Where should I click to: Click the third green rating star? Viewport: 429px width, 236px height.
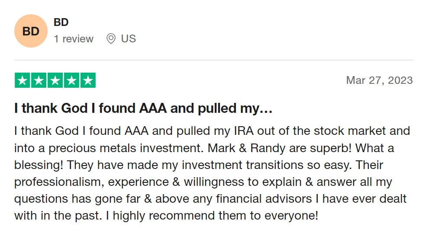(55, 80)
